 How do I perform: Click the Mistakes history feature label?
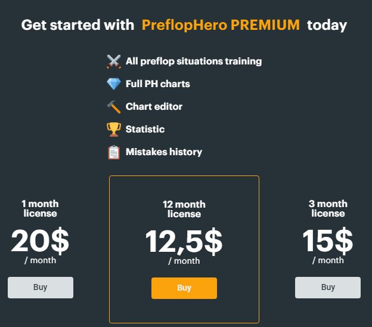click(164, 152)
